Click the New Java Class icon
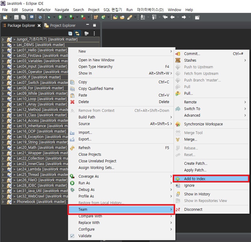 (x=103, y=17)
